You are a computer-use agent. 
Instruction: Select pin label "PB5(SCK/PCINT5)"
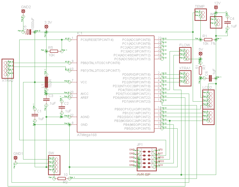pos(137,129)
